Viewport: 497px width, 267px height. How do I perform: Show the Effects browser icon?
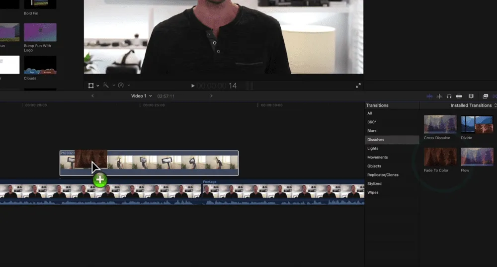pyautogui.click(x=485, y=96)
